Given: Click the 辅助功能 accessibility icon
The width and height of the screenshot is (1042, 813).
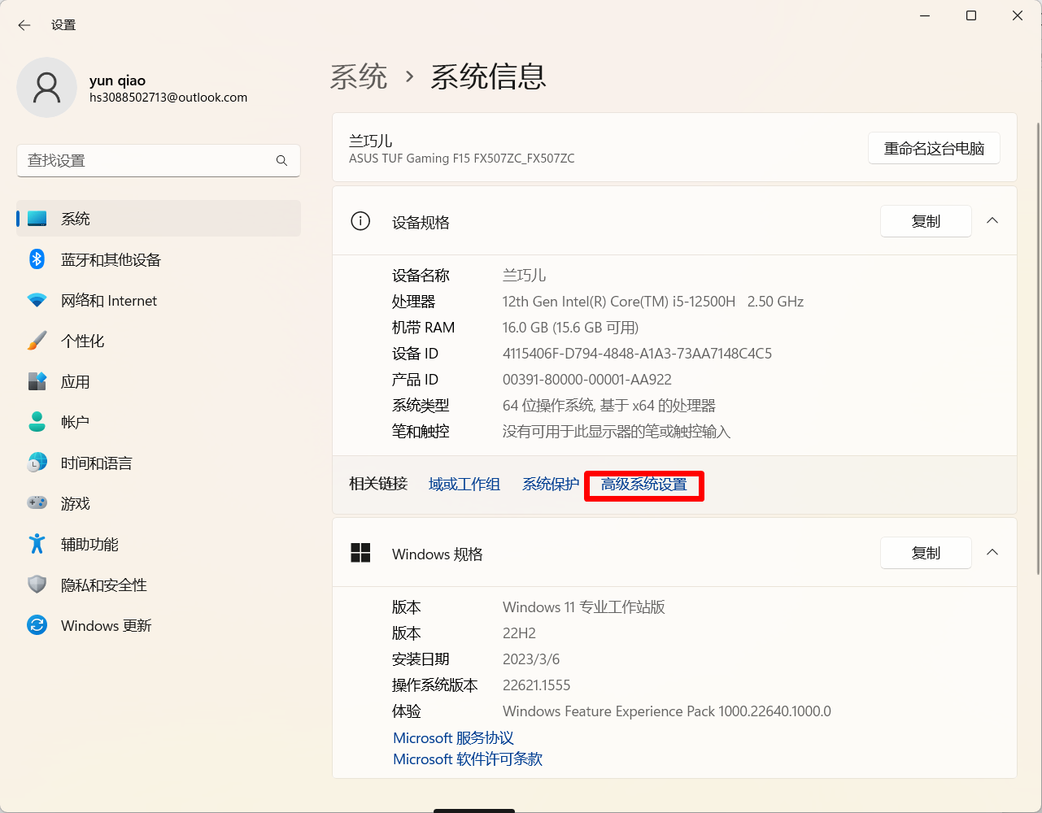Looking at the screenshot, I should 37,544.
